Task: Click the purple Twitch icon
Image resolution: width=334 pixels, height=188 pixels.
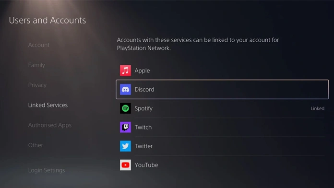Action: click(x=125, y=127)
